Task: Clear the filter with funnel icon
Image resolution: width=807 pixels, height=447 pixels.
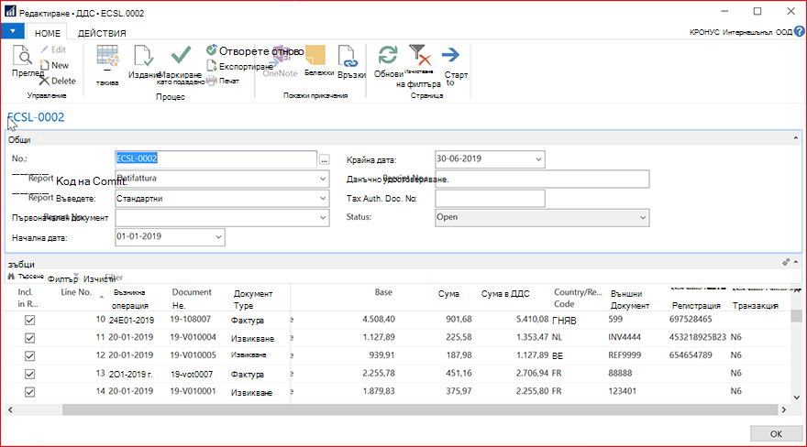Action: pos(419,54)
